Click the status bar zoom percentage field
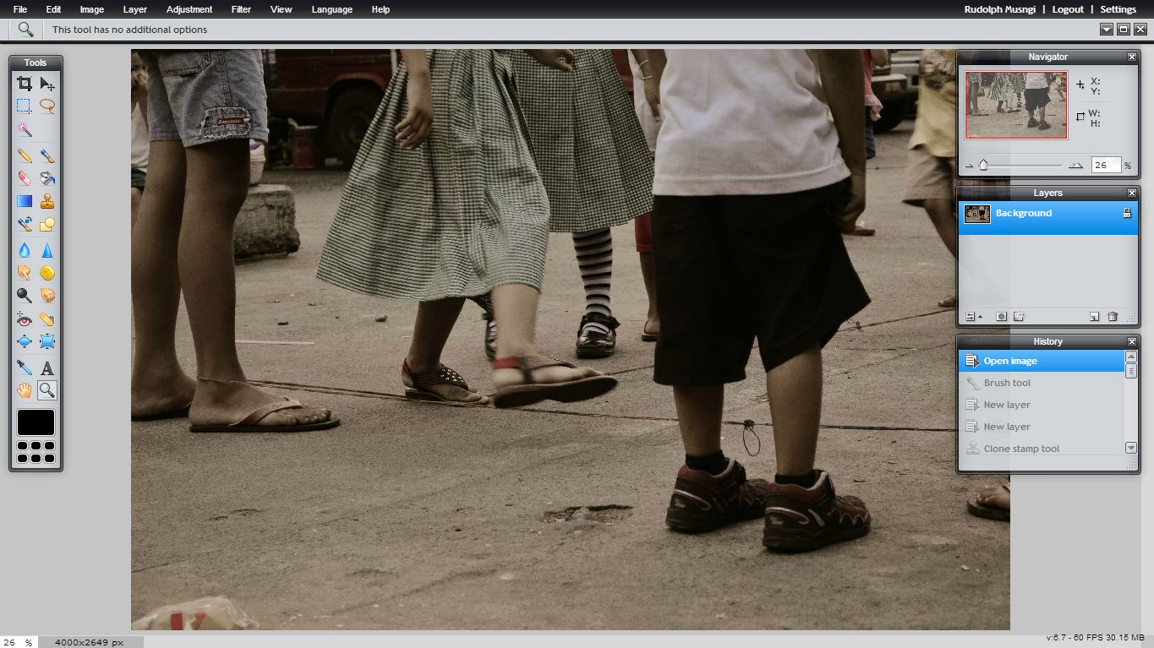Image resolution: width=1154 pixels, height=648 pixels. (10, 642)
